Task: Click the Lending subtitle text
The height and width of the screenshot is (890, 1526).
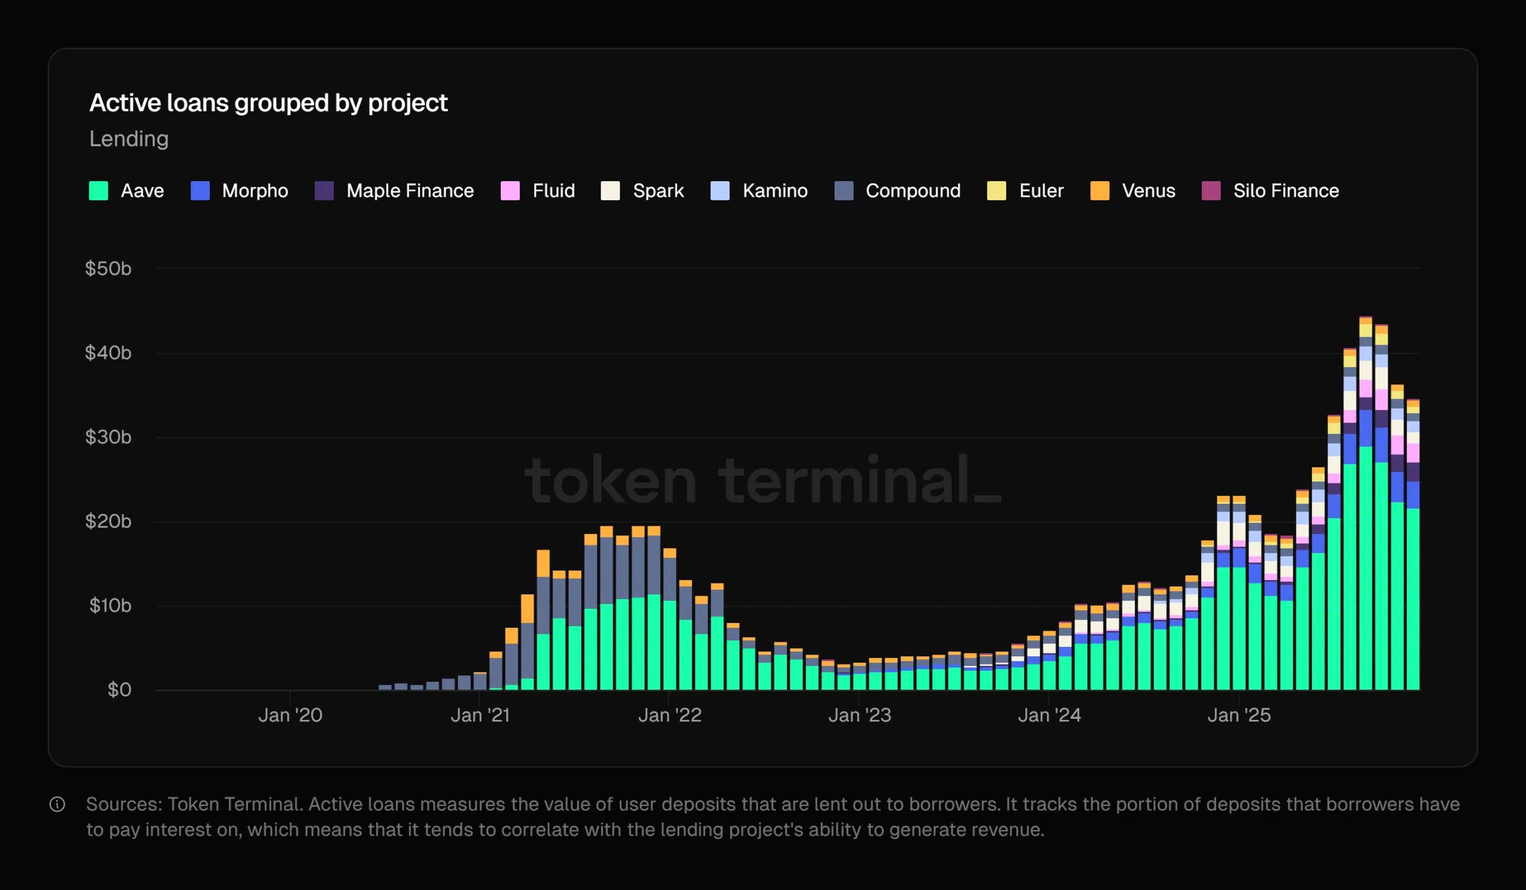Action: tap(129, 139)
